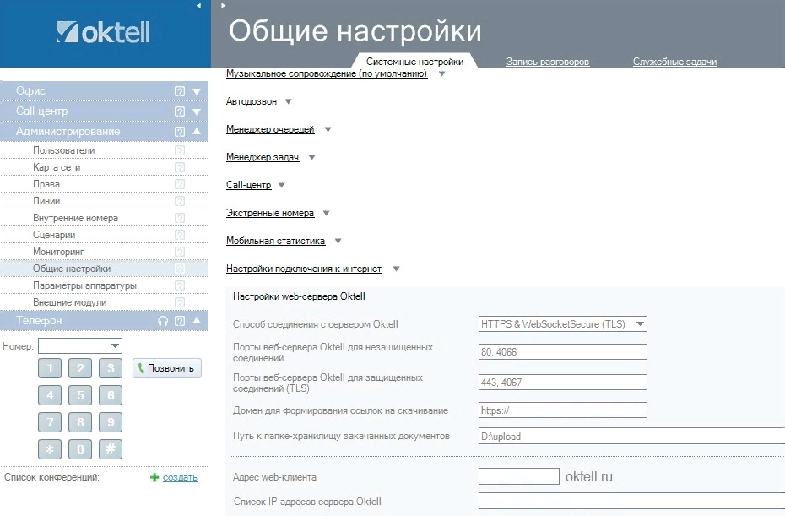785x516 pixels.
Task: Click the help icon next to Call-центр
Action: coord(177,111)
